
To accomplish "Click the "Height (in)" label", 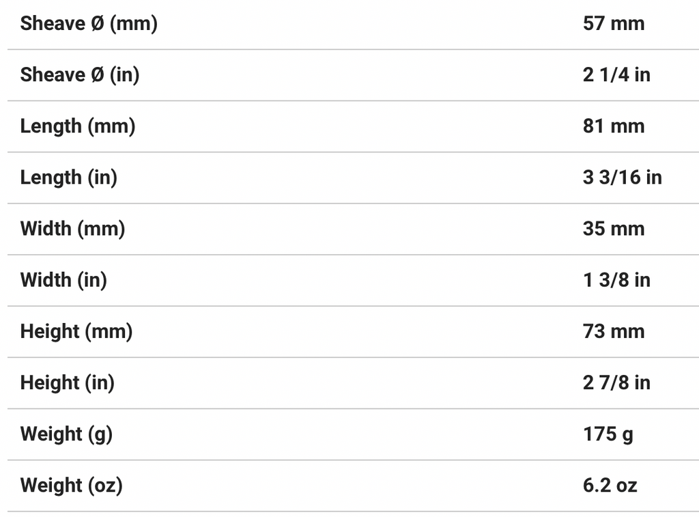I will [68, 382].
